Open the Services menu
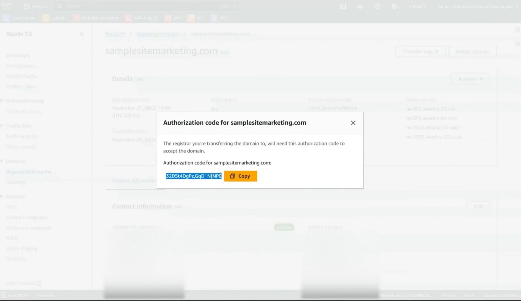This screenshot has height=301, width=521. click(36, 6)
